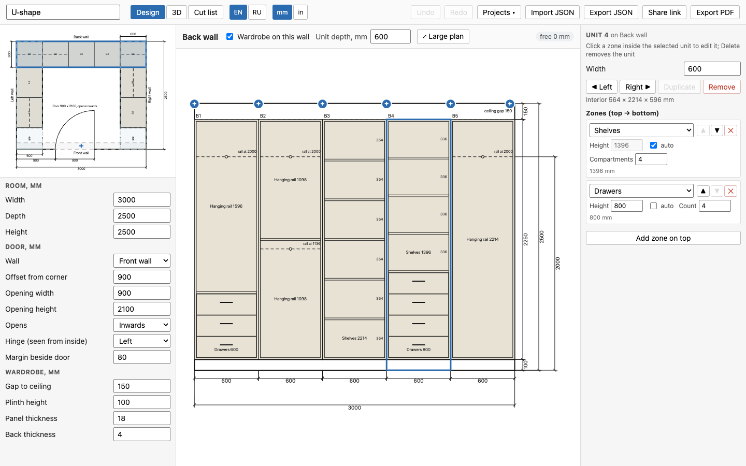This screenshot has height=466, width=746.
Task: Click the room Width input
Action: coord(142,200)
